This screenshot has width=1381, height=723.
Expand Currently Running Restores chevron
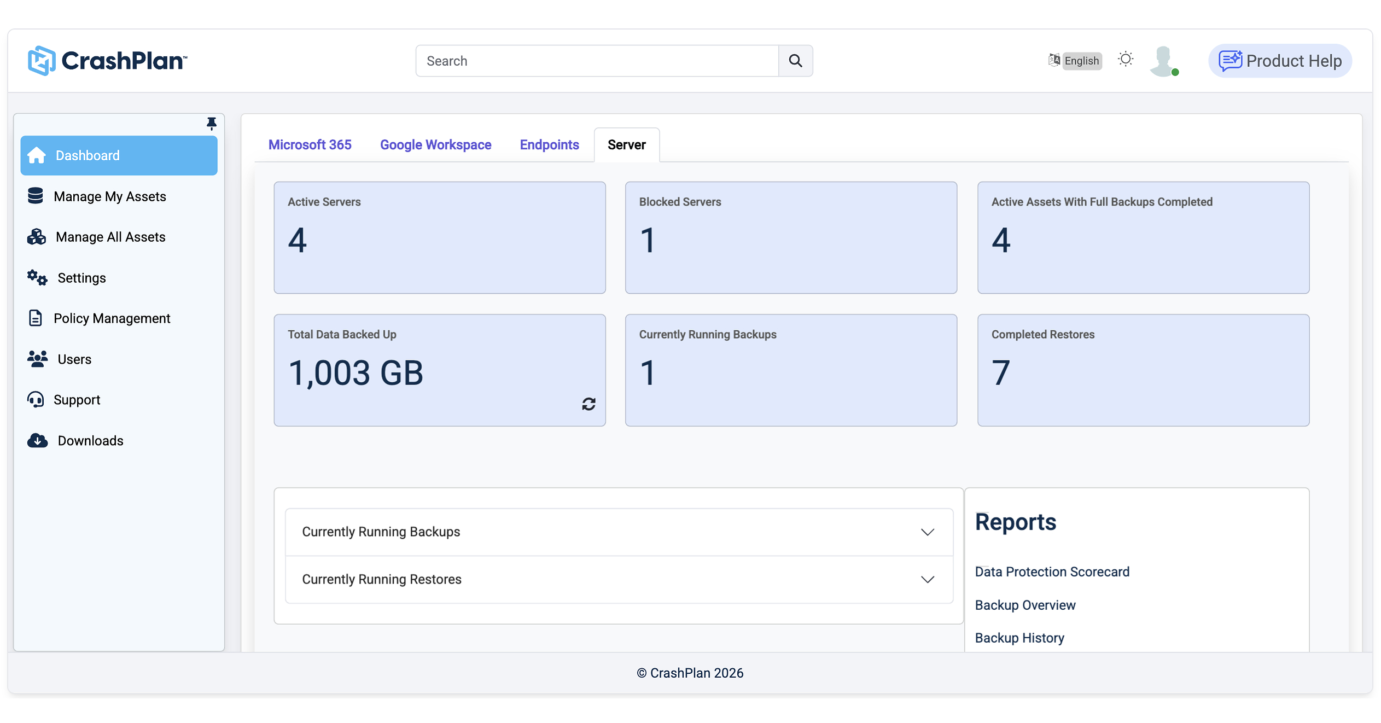(927, 580)
